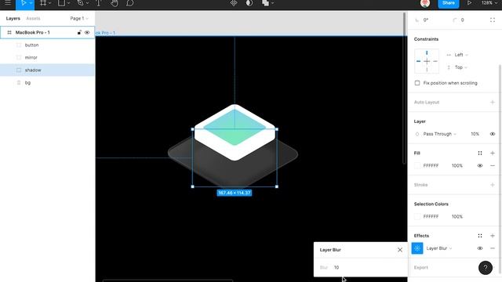502x282 pixels.
Task: Open the main hamburger menu
Action: coord(8,3)
